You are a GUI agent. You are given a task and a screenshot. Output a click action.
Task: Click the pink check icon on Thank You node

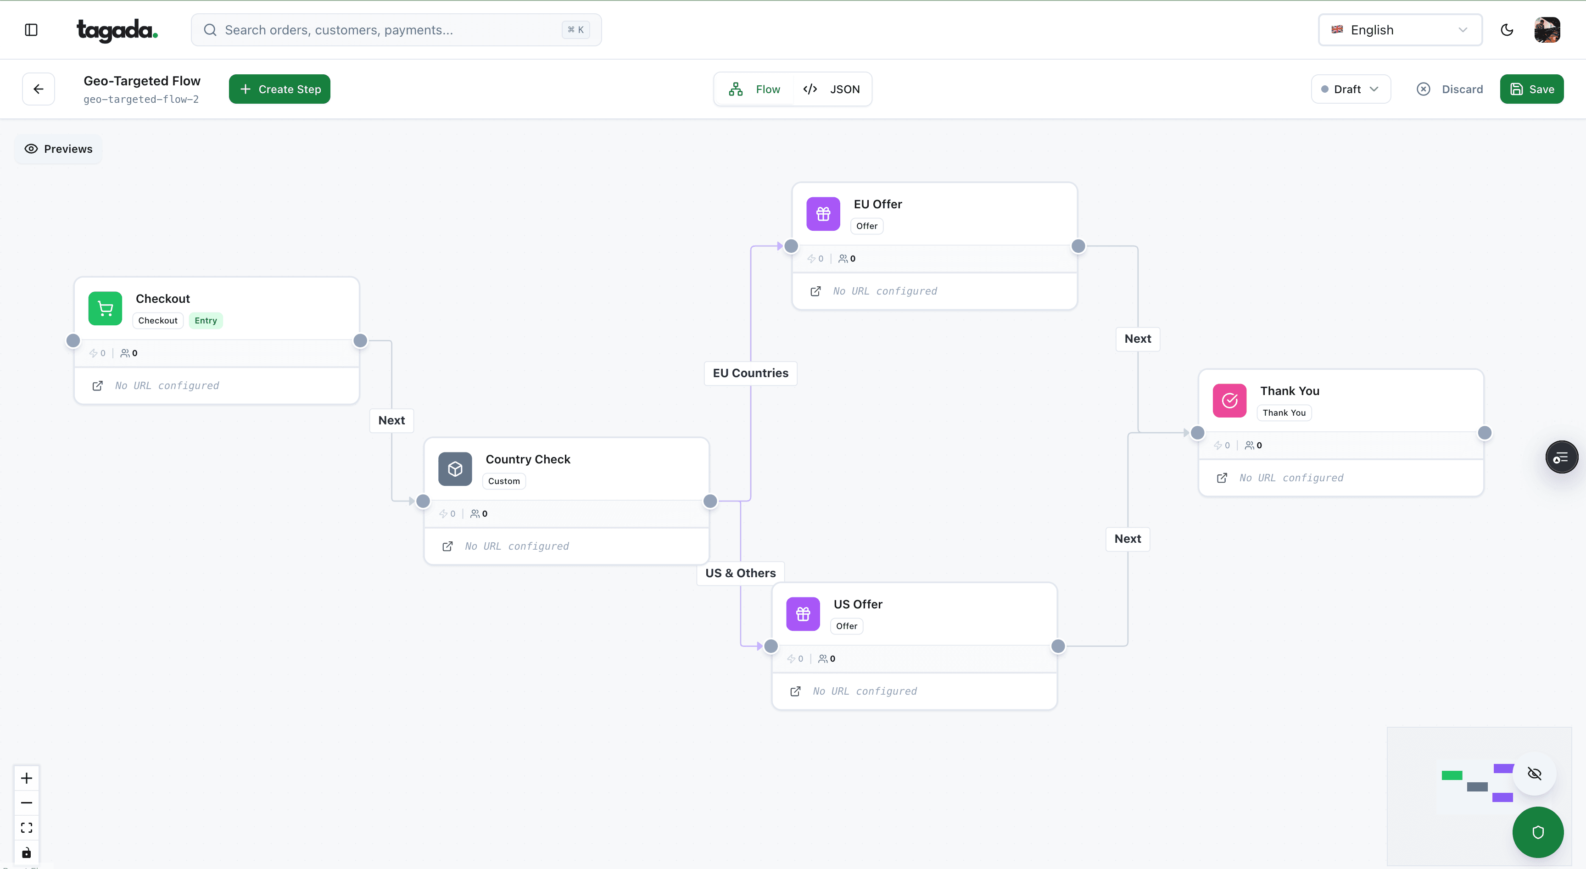click(1229, 400)
